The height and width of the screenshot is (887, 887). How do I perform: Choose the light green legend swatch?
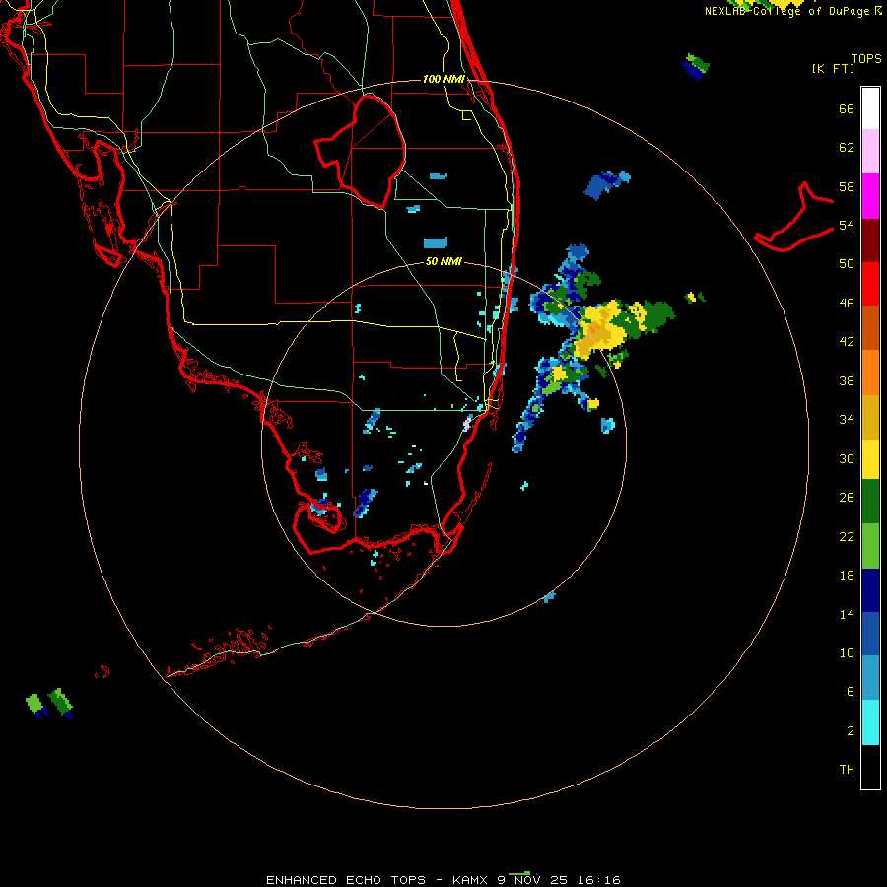870,546
